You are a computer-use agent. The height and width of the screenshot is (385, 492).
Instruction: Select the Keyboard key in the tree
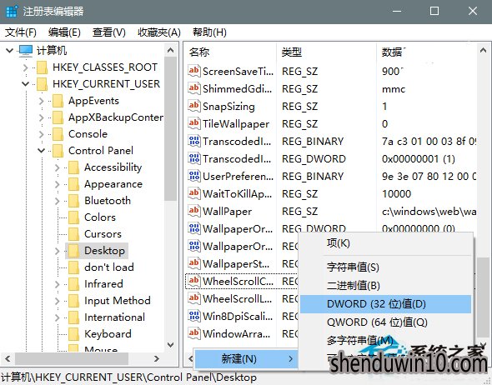click(x=108, y=334)
